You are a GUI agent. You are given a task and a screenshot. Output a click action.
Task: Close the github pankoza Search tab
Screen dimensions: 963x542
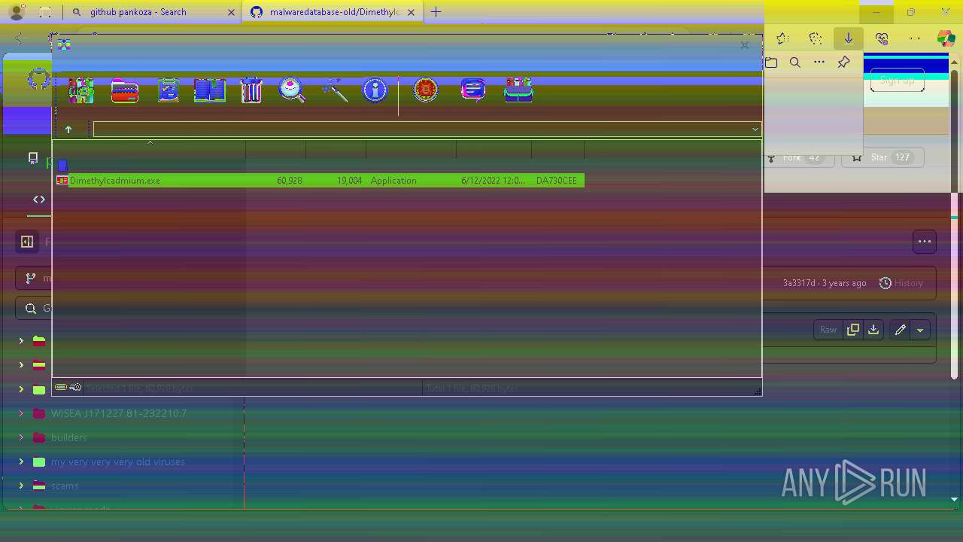pyautogui.click(x=231, y=12)
